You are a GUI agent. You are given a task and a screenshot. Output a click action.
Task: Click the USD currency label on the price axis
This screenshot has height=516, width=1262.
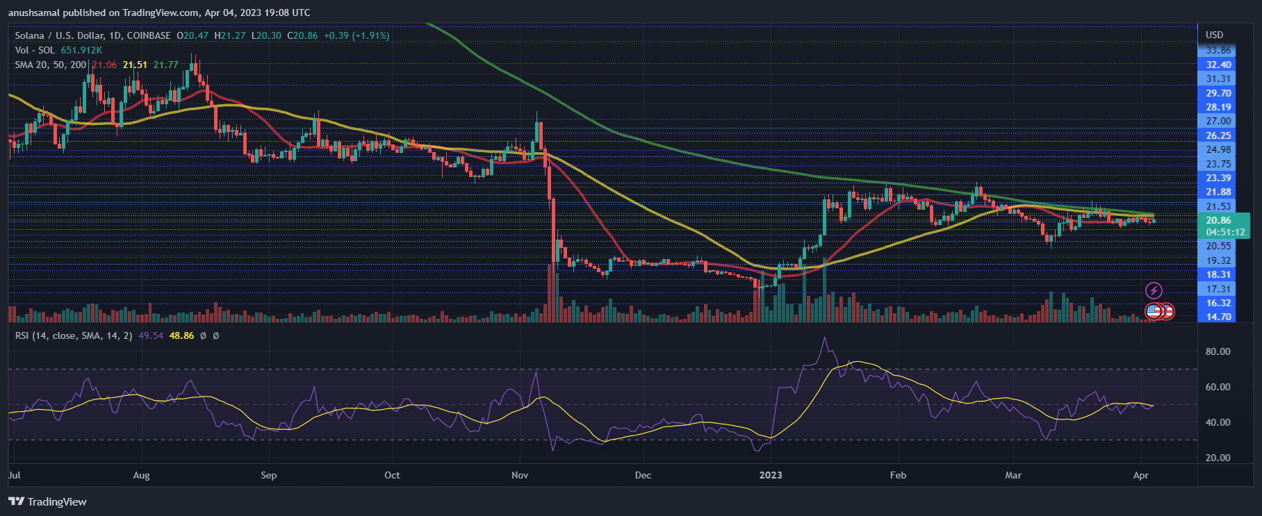tap(1214, 35)
